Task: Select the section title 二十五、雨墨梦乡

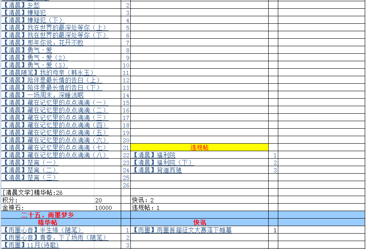Action: pyautogui.click(x=48, y=215)
